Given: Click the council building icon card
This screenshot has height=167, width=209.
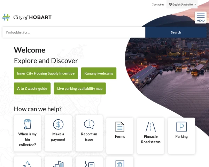Looking at the screenshot, I should point(120,162).
